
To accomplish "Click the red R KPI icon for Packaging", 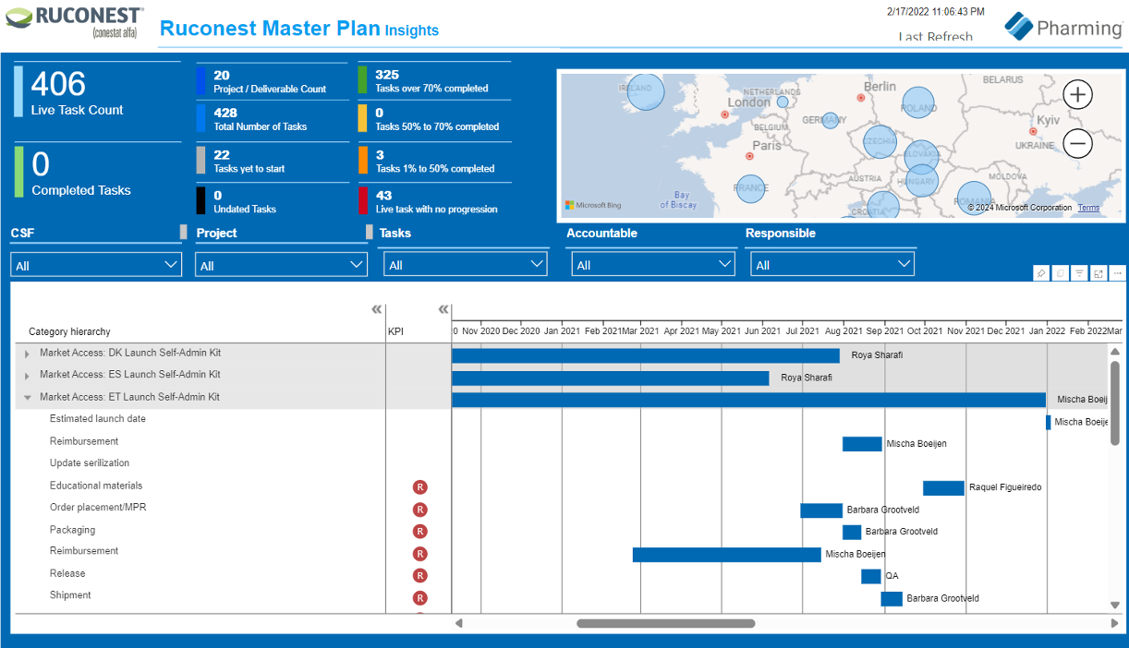I will [420, 532].
